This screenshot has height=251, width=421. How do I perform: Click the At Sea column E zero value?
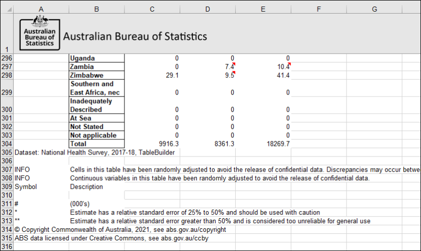tap(263, 118)
